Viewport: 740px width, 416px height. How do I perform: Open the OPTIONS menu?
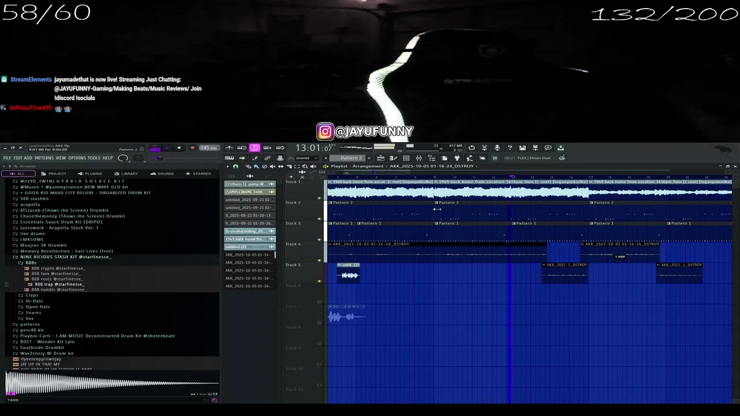[77, 158]
